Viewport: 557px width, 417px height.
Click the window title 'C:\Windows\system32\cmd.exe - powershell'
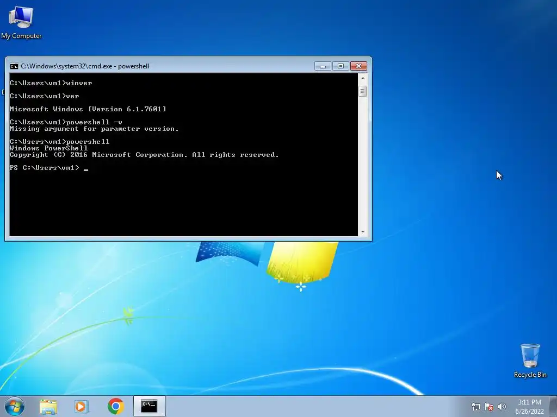85,66
